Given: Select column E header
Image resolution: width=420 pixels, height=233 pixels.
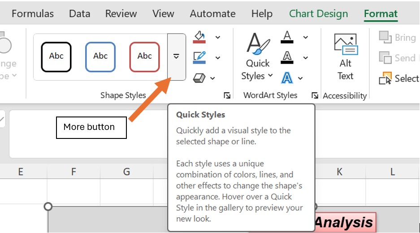Looking at the screenshot, I should pos(21,172).
